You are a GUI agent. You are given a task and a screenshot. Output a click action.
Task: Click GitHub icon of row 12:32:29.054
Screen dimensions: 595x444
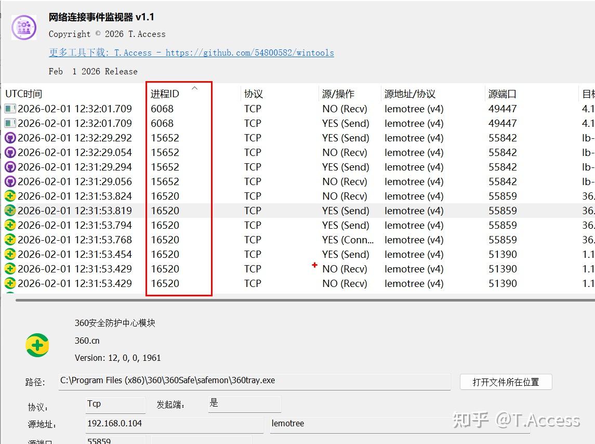click(10, 153)
